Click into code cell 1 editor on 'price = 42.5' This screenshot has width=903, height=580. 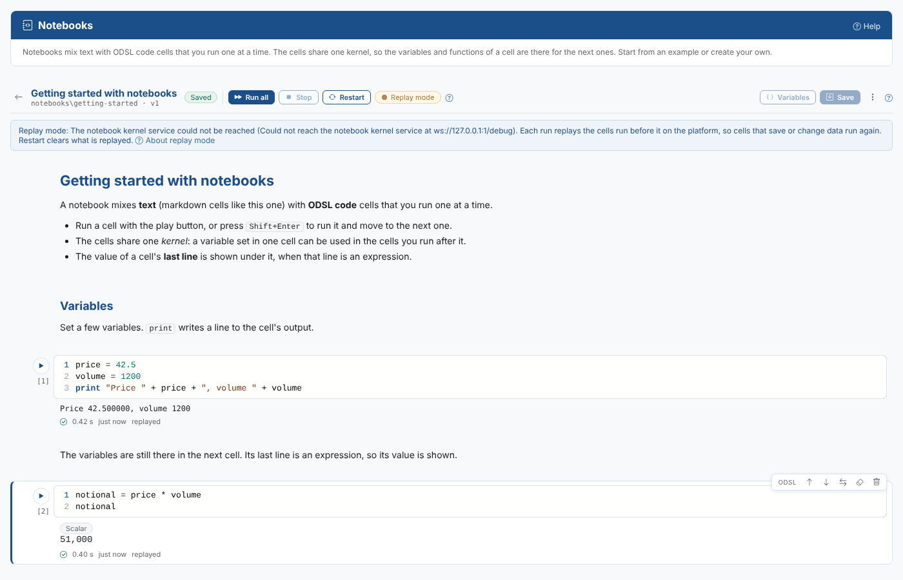pyautogui.click(x=105, y=365)
